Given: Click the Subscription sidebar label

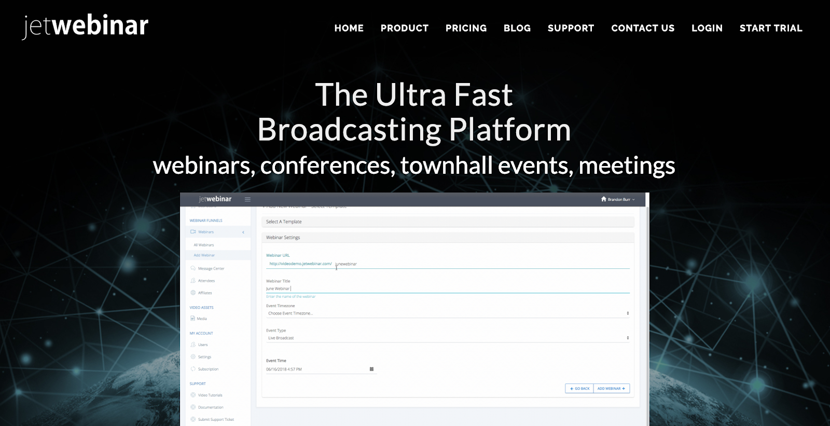Looking at the screenshot, I should 208,369.
